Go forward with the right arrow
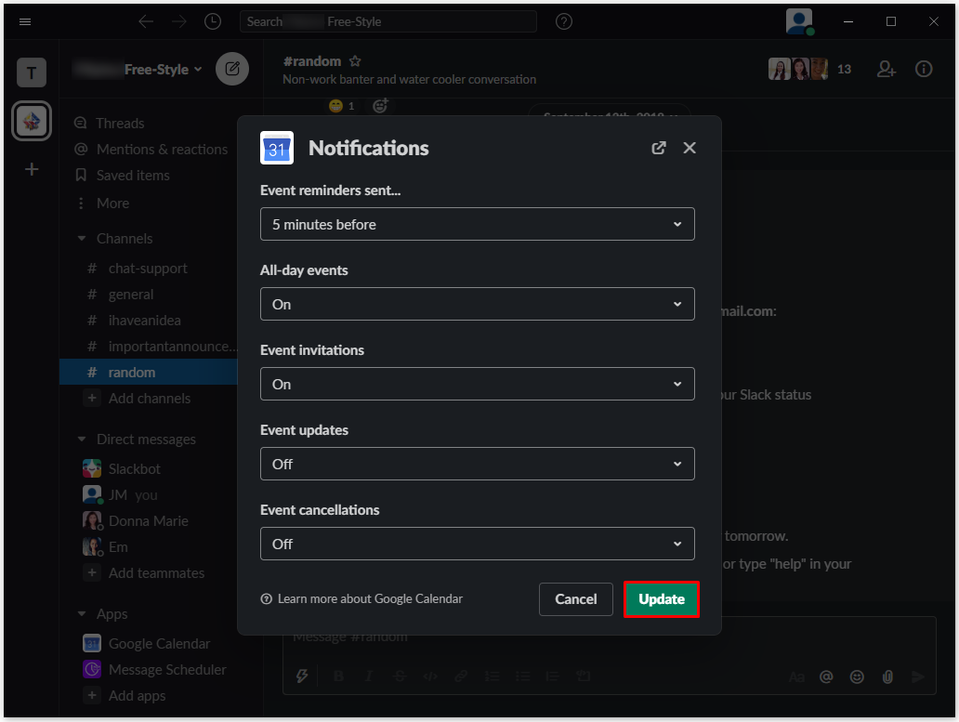 pyautogui.click(x=179, y=22)
